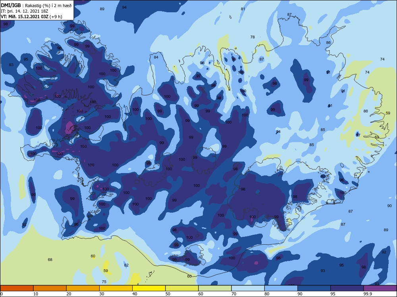This screenshot has width=397, height=297.
Task: Click 'Rakastig (%) í 2 m hæð' label
Action: 48,6
